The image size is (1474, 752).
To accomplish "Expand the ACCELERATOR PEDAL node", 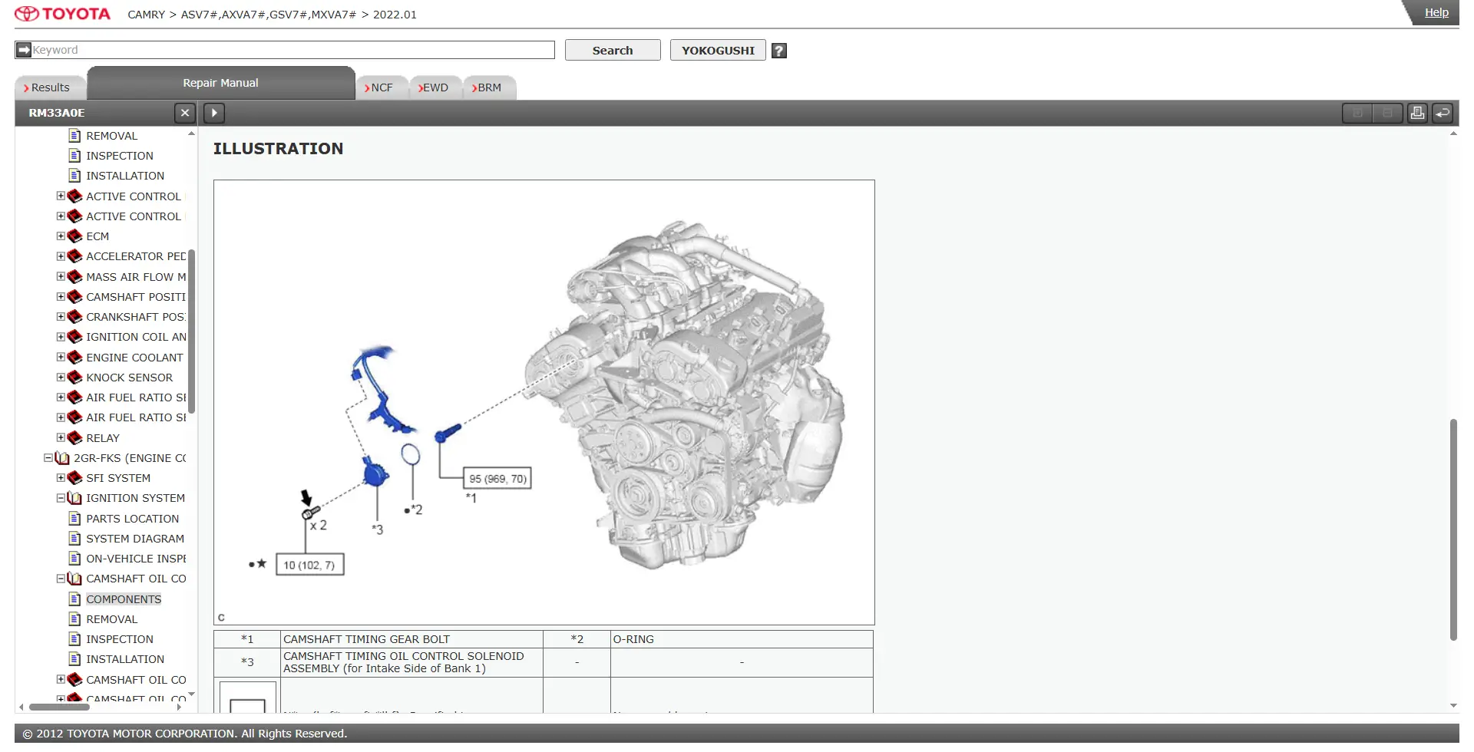I will click(61, 256).
